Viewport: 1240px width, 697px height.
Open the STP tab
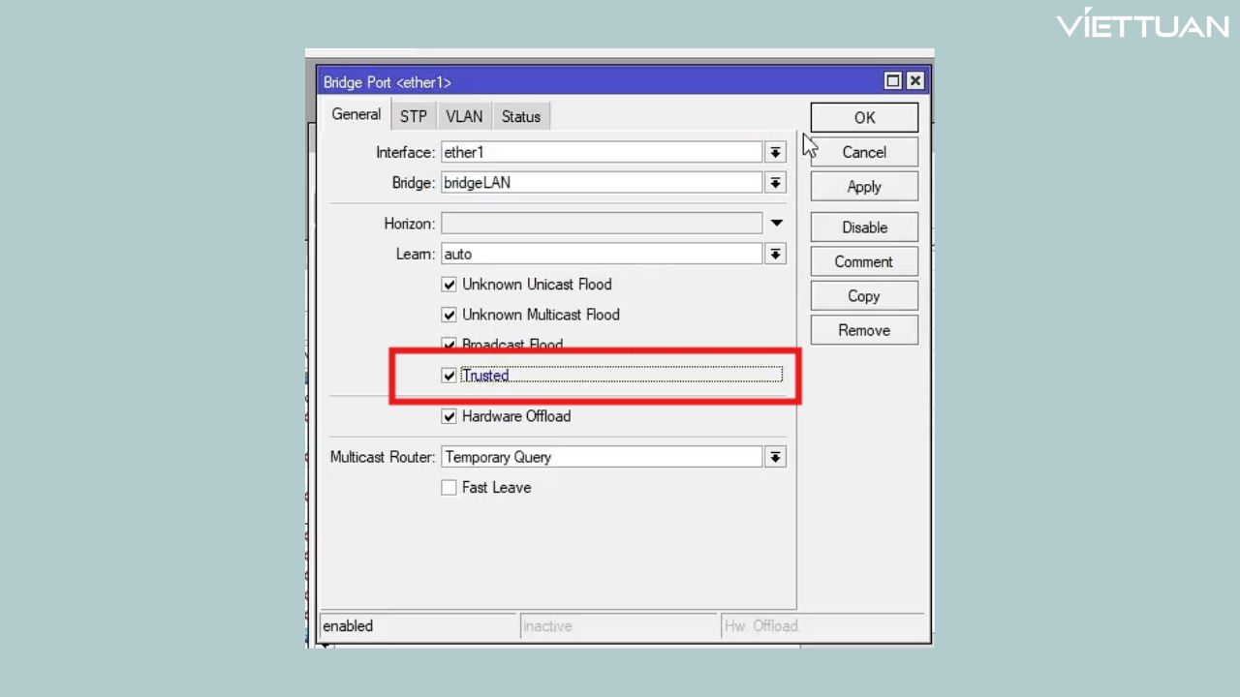[414, 116]
